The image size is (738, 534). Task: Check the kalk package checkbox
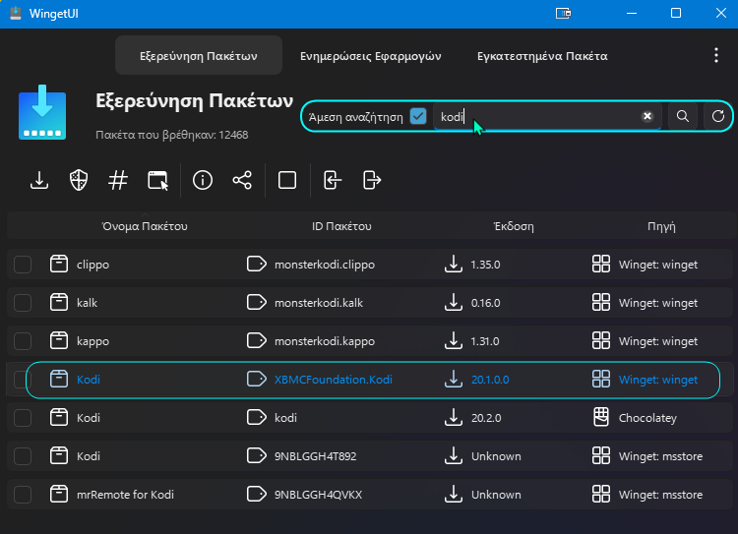pyautogui.click(x=23, y=303)
